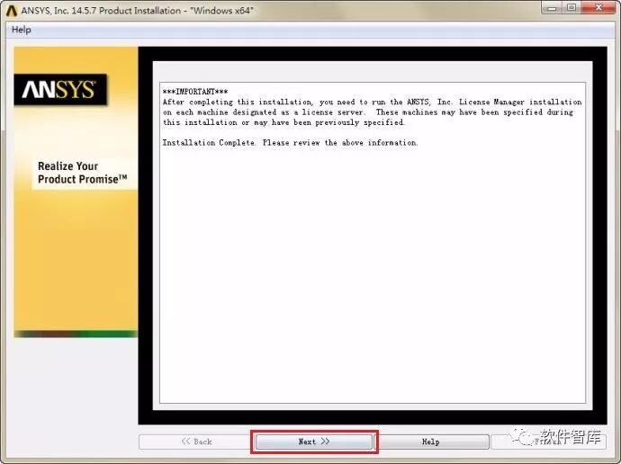
Task: Click the line 'this installation or may have been'
Action: 283,122
